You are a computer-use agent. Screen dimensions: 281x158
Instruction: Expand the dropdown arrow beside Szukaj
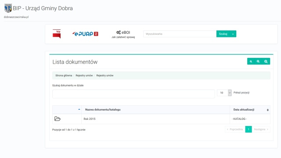pyautogui.click(x=233, y=34)
